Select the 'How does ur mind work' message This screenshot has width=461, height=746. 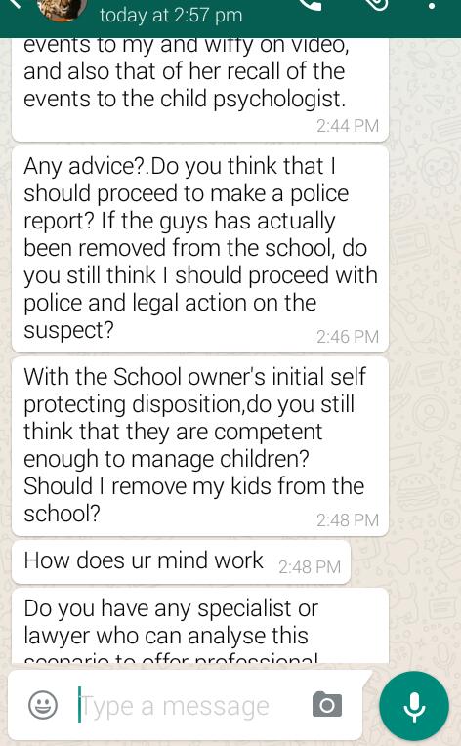click(182, 561)
